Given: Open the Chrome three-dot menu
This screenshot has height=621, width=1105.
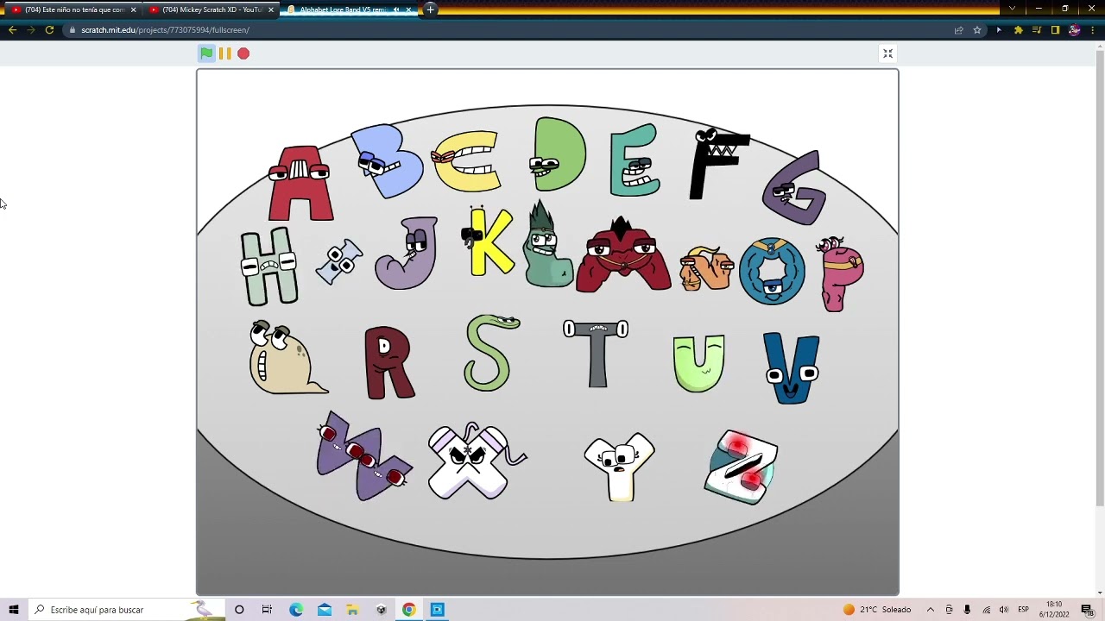Looking at the screenshot, I should point(1093,30).
